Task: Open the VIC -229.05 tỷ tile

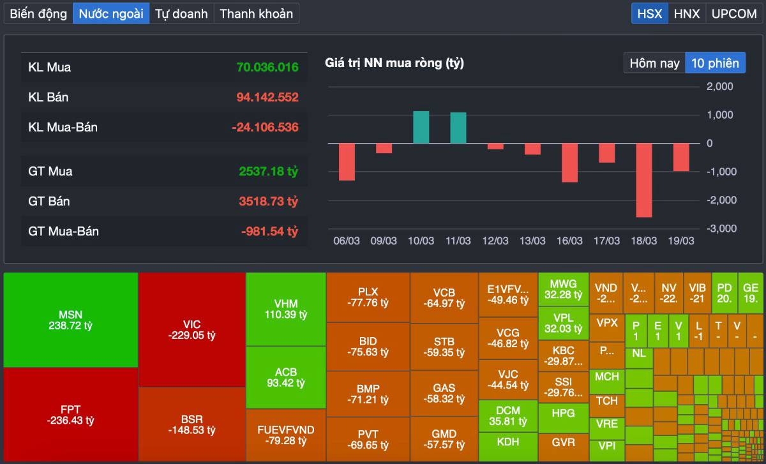Action: pos(192,330)
